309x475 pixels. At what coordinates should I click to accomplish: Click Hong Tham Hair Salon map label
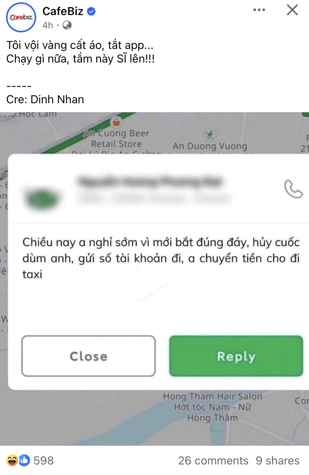pos(213,396)
